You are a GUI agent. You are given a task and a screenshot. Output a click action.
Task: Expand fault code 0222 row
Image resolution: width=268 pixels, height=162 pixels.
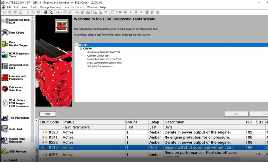click(x=43, y=143)
